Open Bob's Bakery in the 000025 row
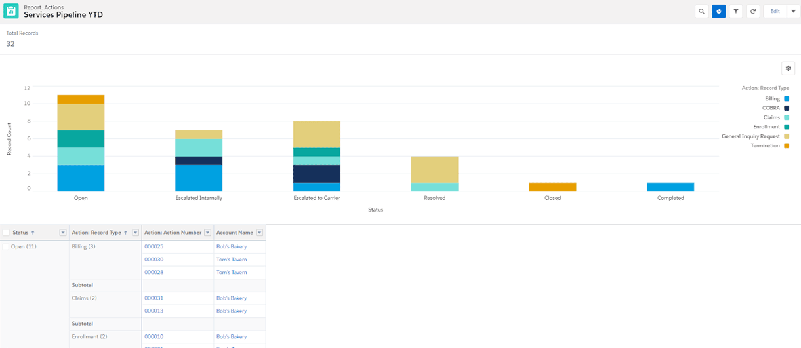Screen dimensions: 801x348 pyautogui.click(x=232, y=247)
